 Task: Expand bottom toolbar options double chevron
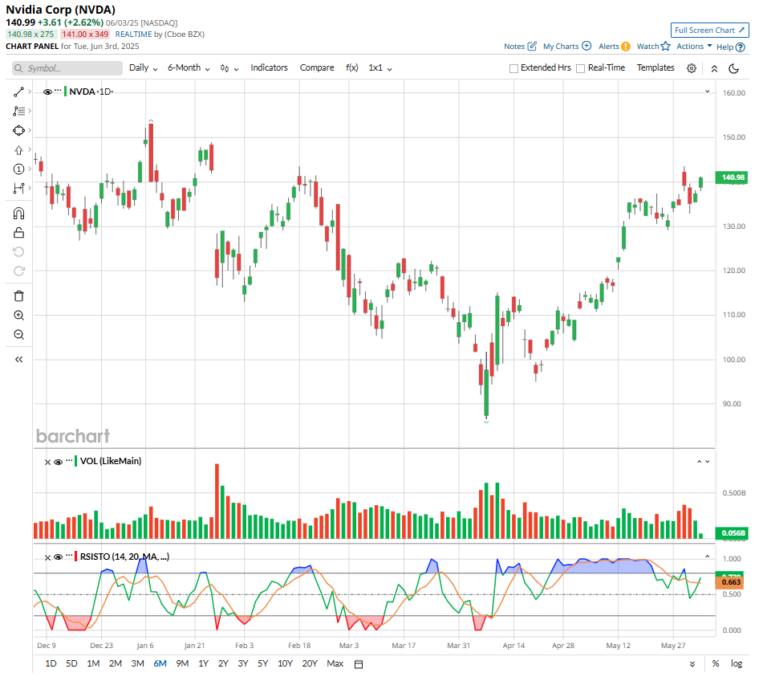click(692, 664)
